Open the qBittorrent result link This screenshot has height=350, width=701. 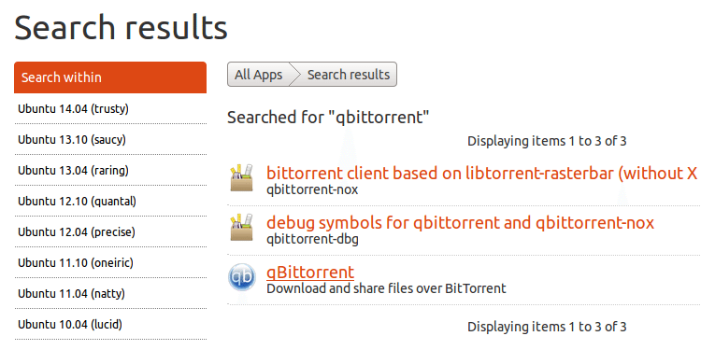(310, 272)
